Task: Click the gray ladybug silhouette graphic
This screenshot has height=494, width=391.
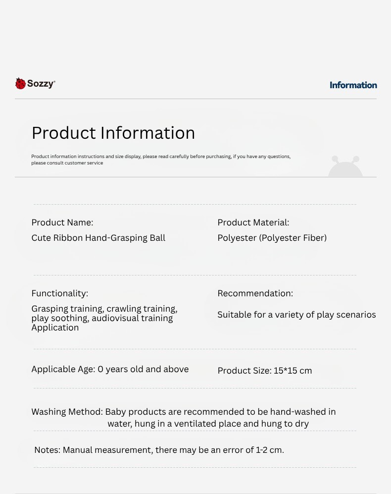Action: coord(345,166)
